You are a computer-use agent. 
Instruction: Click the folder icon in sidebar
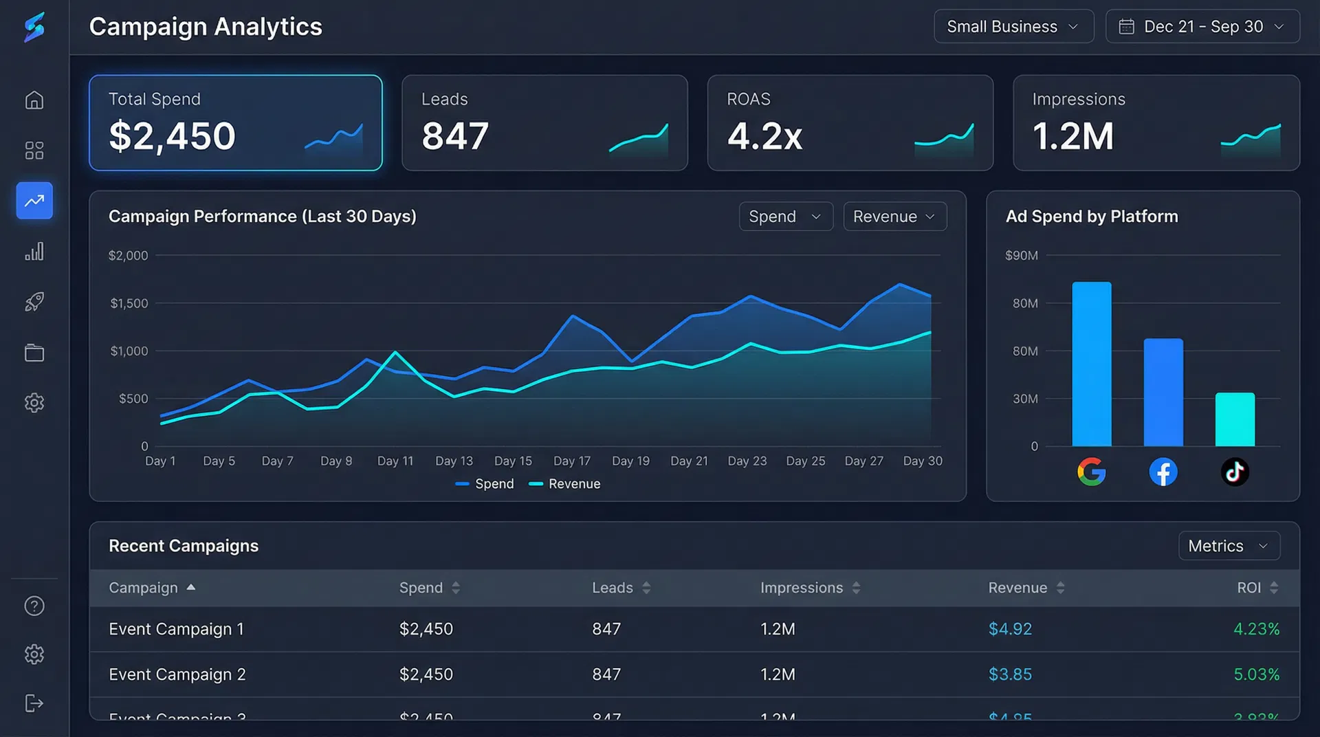pyautogui.click(x=34, y=353)
